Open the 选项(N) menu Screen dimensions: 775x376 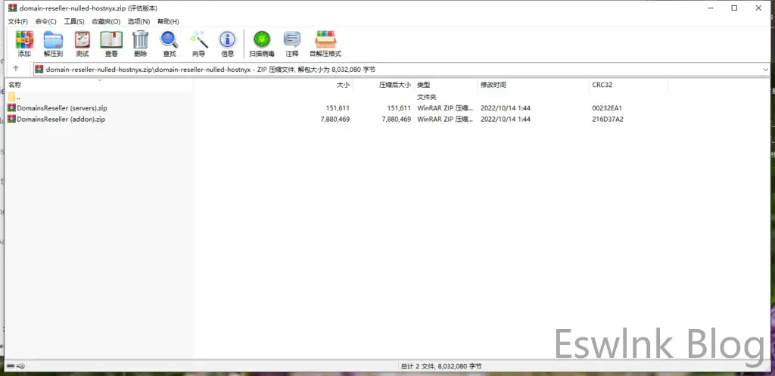pos(137,22)
